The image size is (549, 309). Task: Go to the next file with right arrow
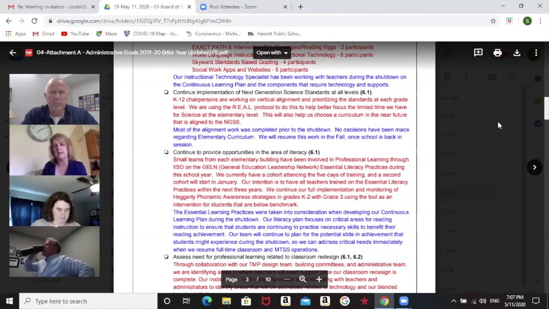[534, 167]
